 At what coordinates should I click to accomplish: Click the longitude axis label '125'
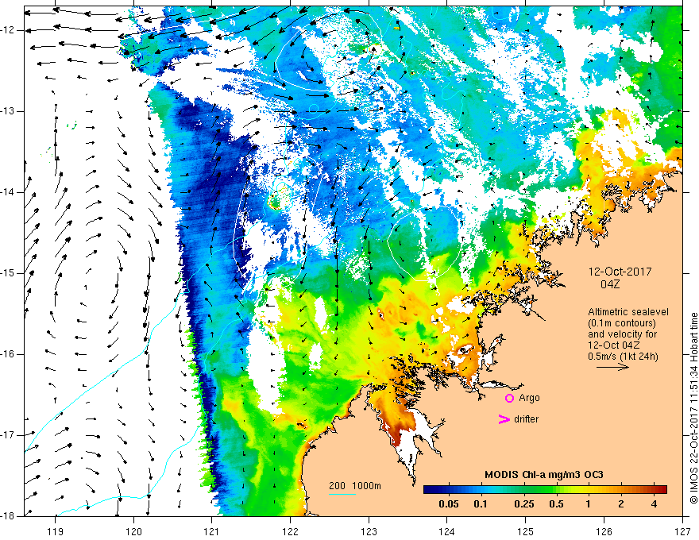pos(526,531)
